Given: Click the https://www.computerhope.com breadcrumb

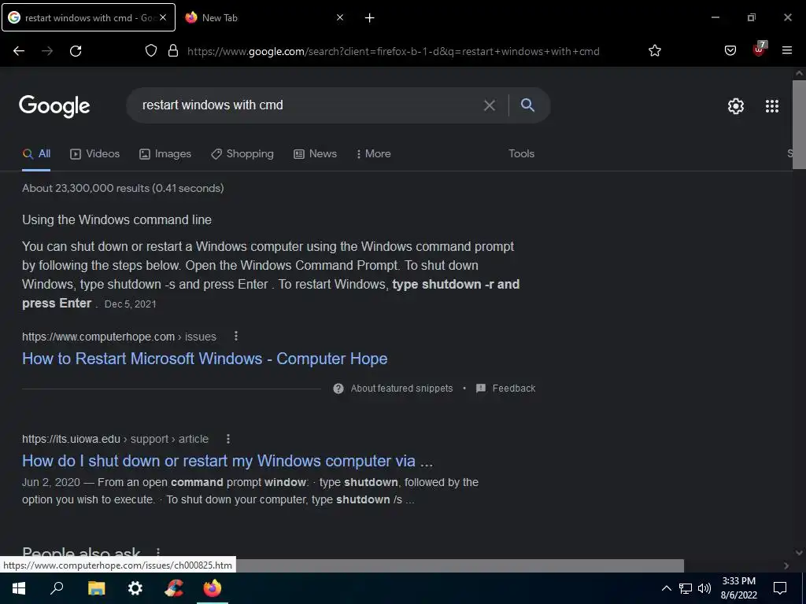Looking at the screenshot, I should coord(98,337).
